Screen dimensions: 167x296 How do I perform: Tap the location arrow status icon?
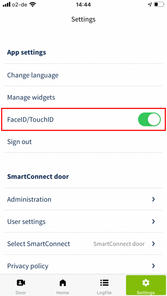tap(150, 5)
